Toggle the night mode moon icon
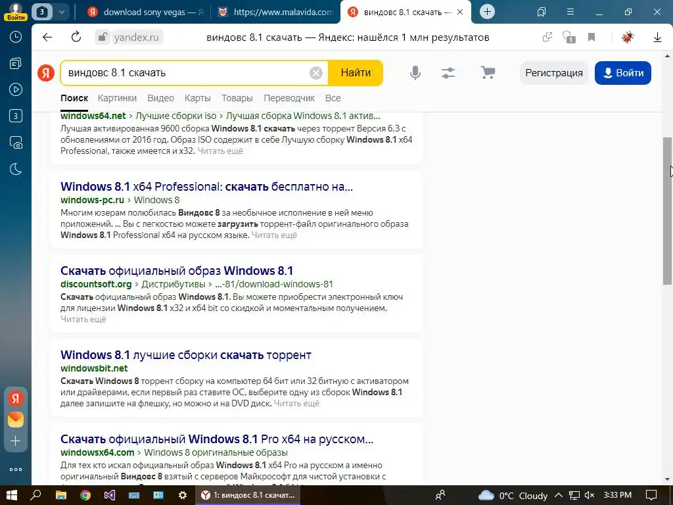 [x=16, y=169]
